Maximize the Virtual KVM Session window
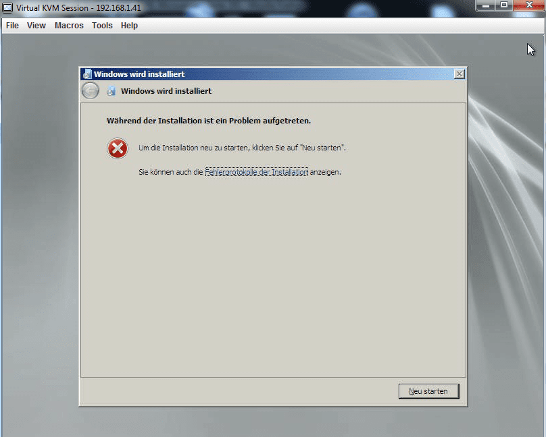 (504, 5)
